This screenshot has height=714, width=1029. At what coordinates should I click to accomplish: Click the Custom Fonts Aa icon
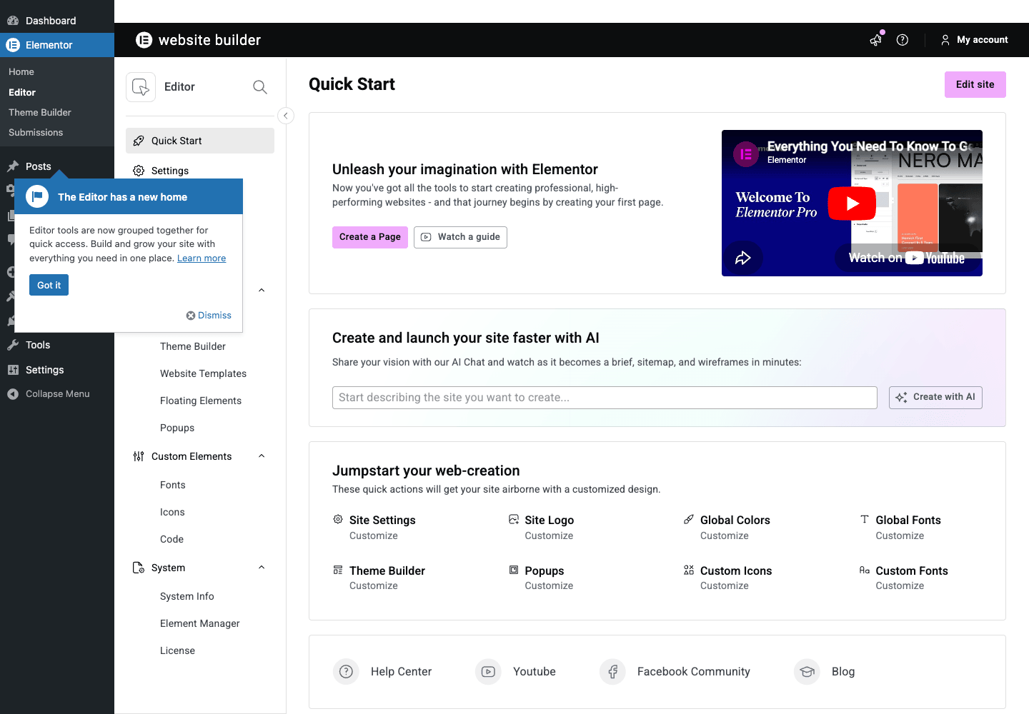coord(865,570)
